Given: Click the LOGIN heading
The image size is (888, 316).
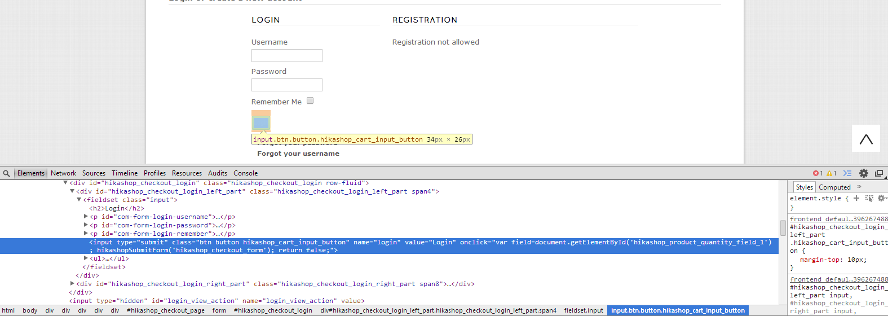Looking at the screenshot, I should pyautogui.click(x=266, y=20).
